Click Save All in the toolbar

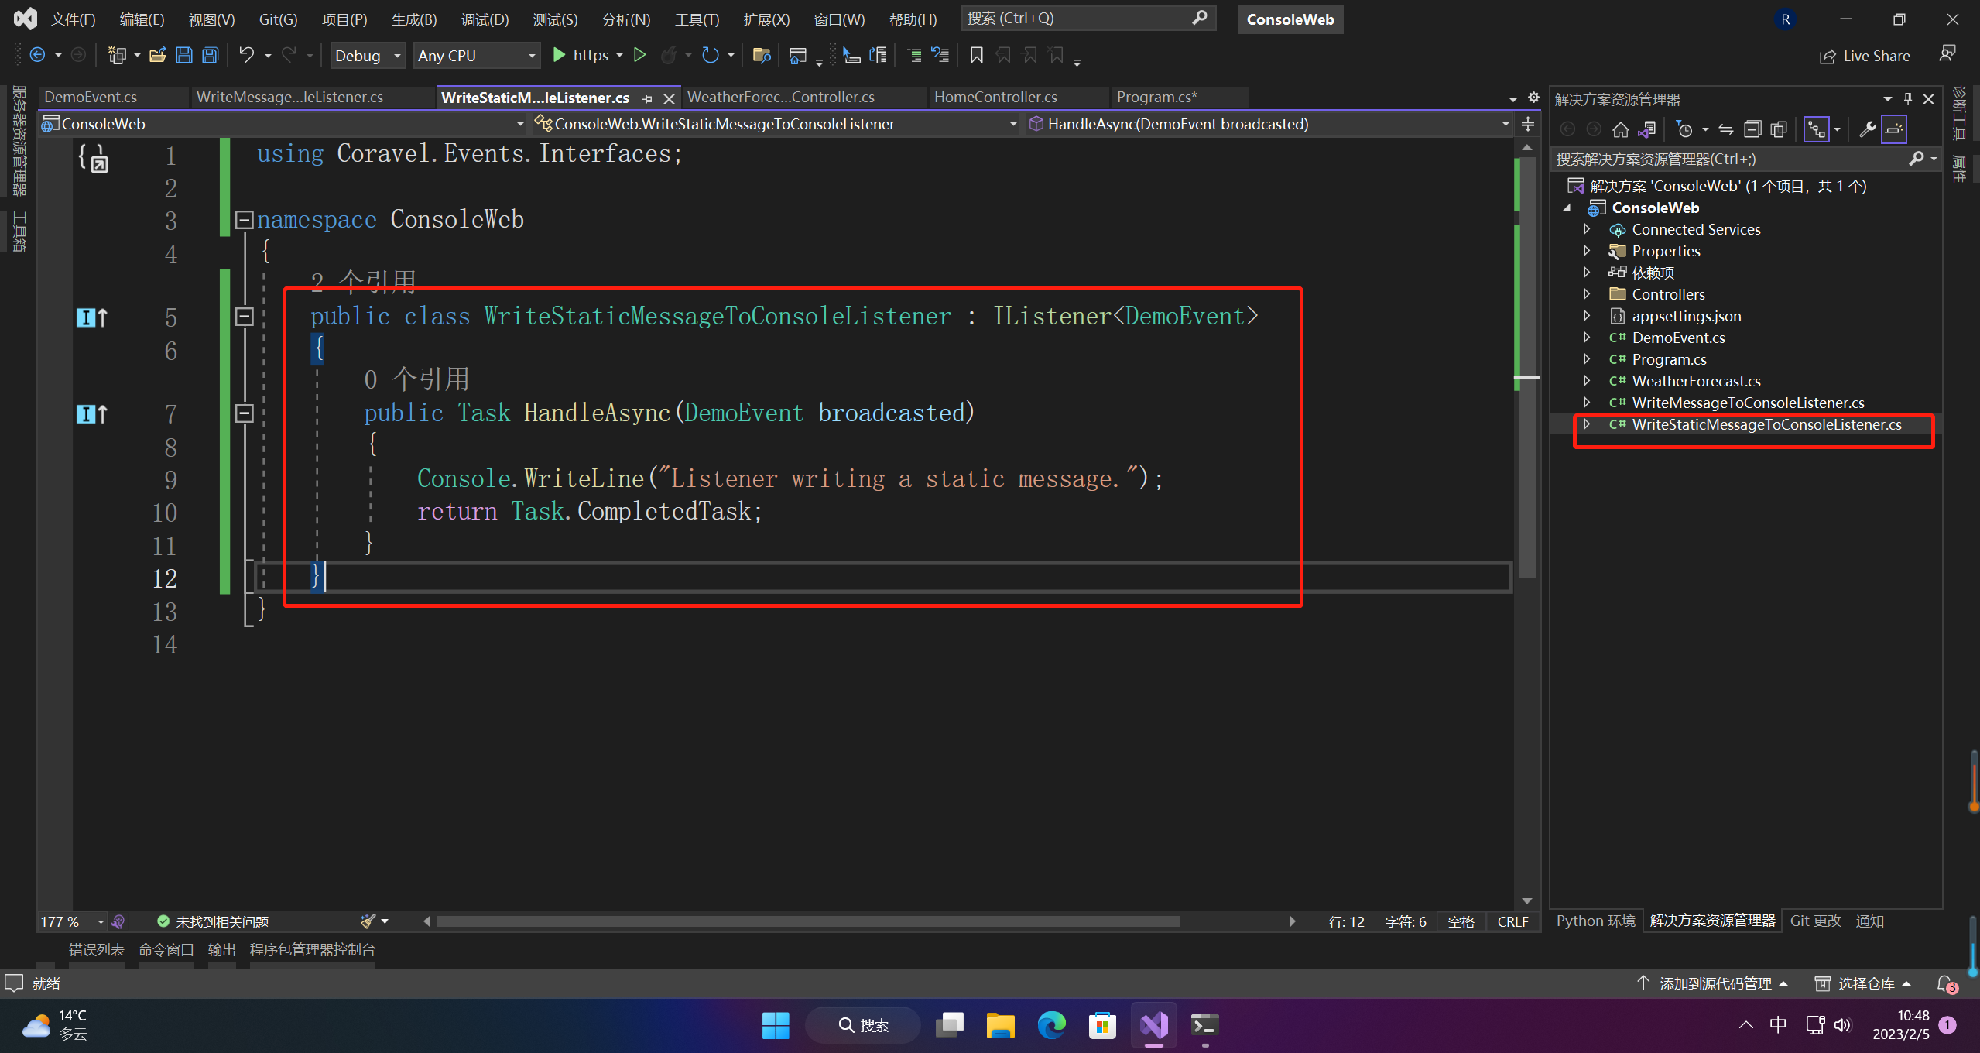click(x=211, y=55)
